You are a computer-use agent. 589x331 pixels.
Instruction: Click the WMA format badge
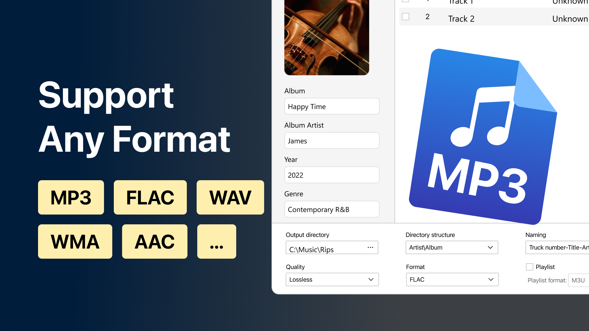[75, 242]
